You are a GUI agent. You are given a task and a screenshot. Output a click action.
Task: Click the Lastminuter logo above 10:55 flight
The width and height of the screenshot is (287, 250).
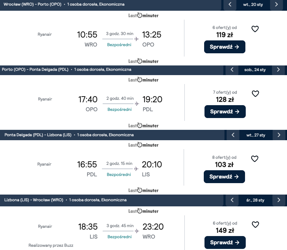coord(143,15)
